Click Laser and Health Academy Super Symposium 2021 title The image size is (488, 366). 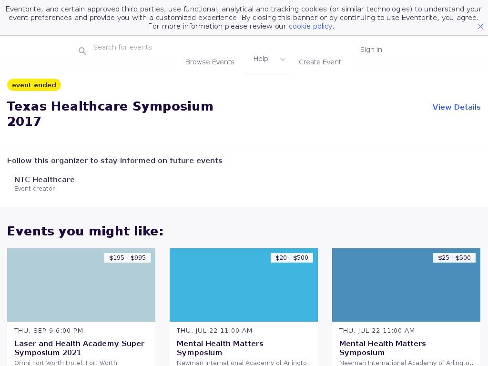pyautogui.click(x=79, y=348)
